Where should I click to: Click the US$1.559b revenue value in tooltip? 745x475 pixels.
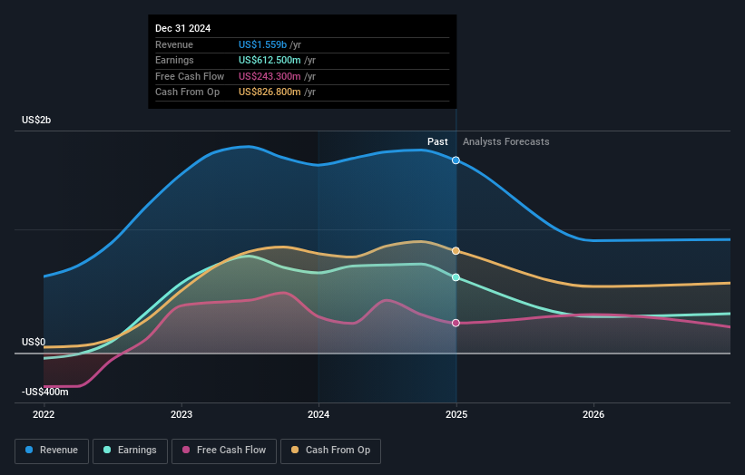point(262,44)
